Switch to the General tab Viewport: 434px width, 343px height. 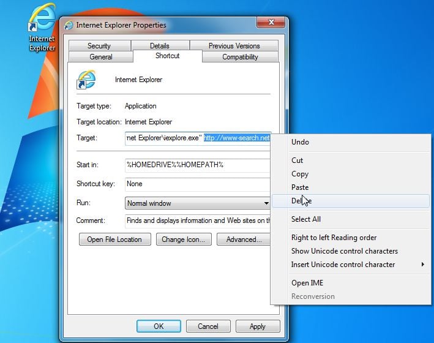point(101,57)
